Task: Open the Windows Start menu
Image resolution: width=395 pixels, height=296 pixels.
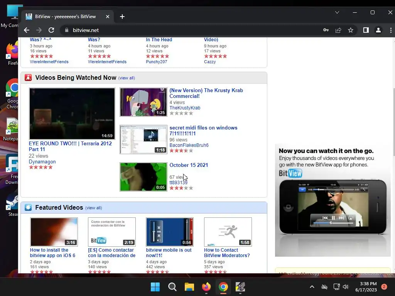Action: [155, 287]
